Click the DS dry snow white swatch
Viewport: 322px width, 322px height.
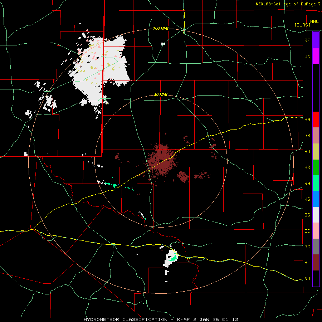click(316, 215)
